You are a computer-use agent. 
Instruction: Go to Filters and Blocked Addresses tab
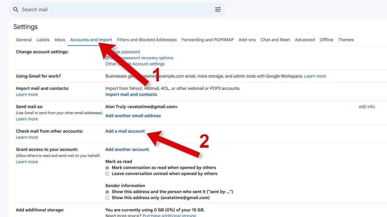(147, 40)
